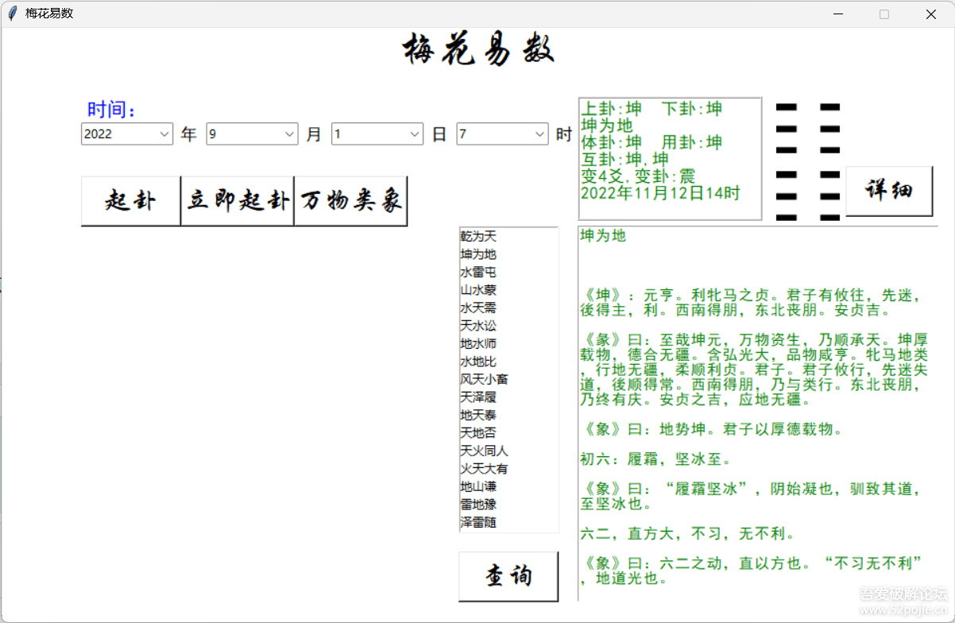Select 风天小畜 in the hexagram list

click(x=485, y=379)
